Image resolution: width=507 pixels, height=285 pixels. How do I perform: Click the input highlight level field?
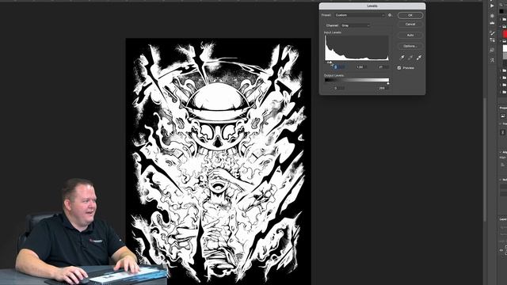pos(383,66)
